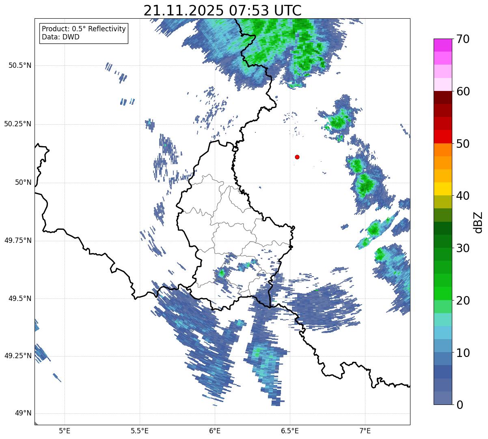Click the colorbar tick label 10
The height and width of the screenshot is (439, 488).
[463, 352]
